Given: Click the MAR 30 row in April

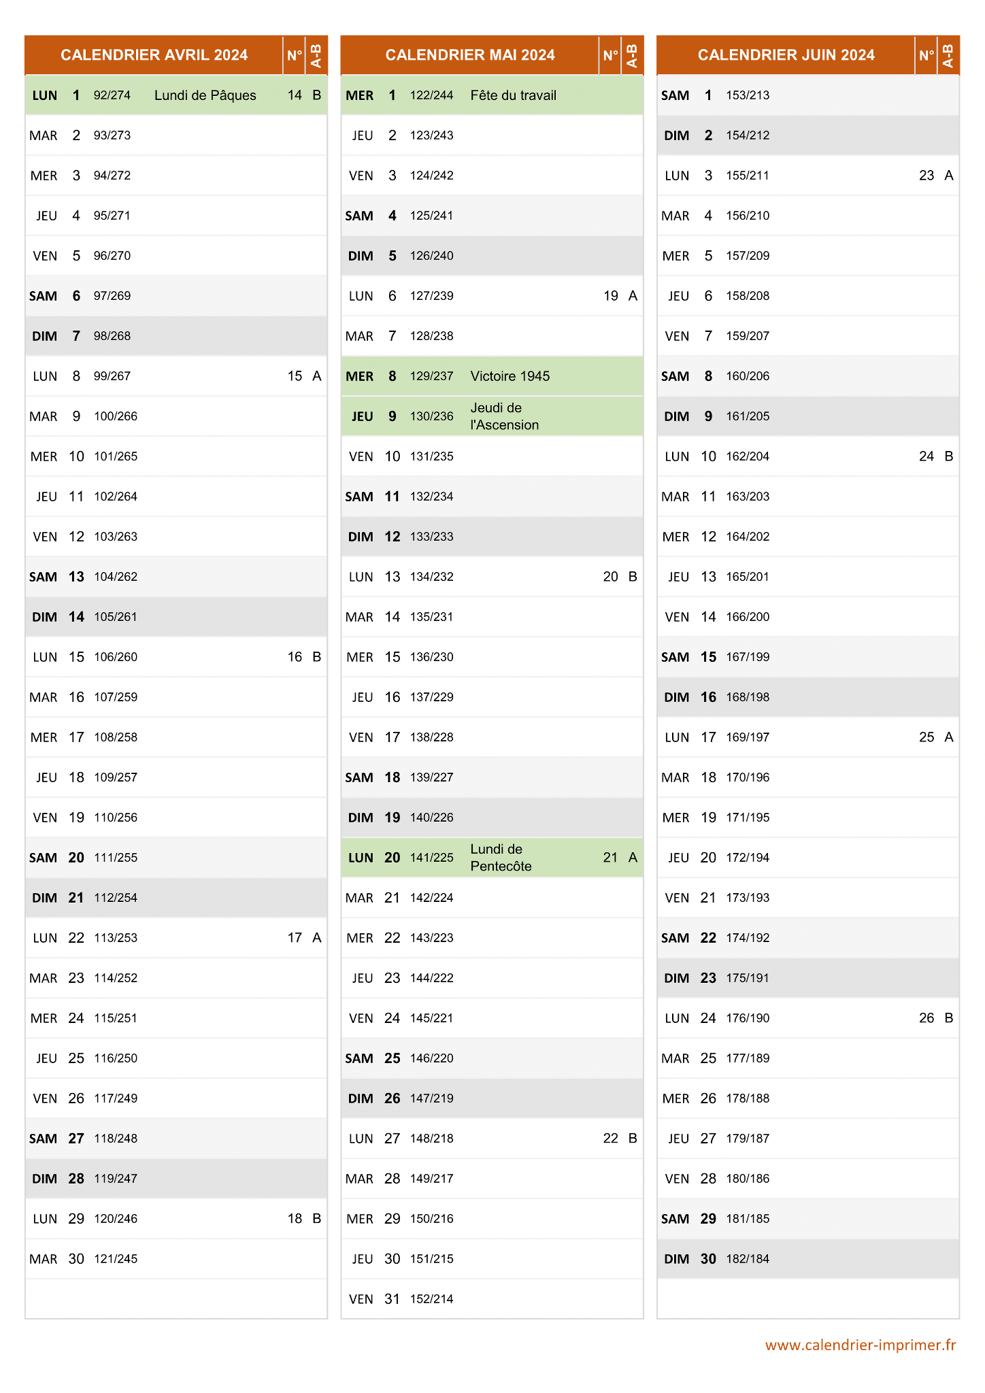Looking at the screenshot, I should tap(176, 1259).
